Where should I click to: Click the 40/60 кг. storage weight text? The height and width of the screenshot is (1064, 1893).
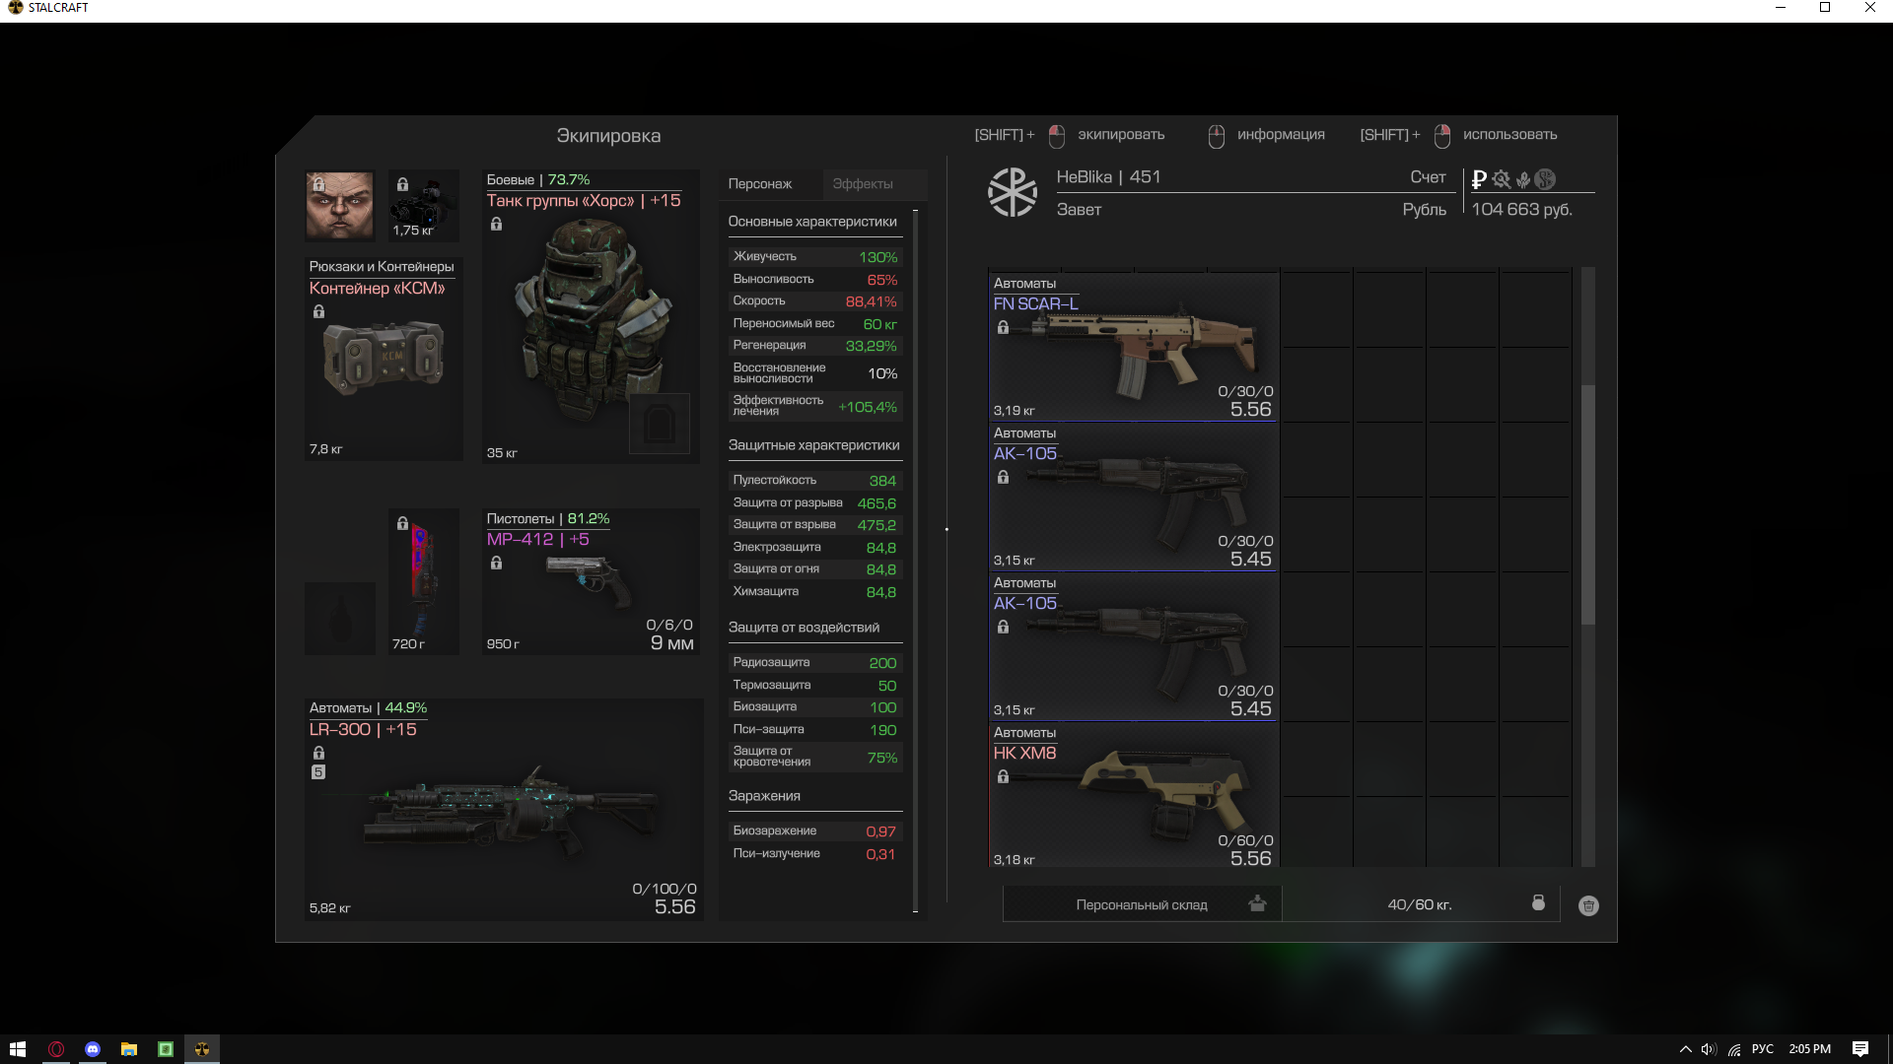(1420, 904)
